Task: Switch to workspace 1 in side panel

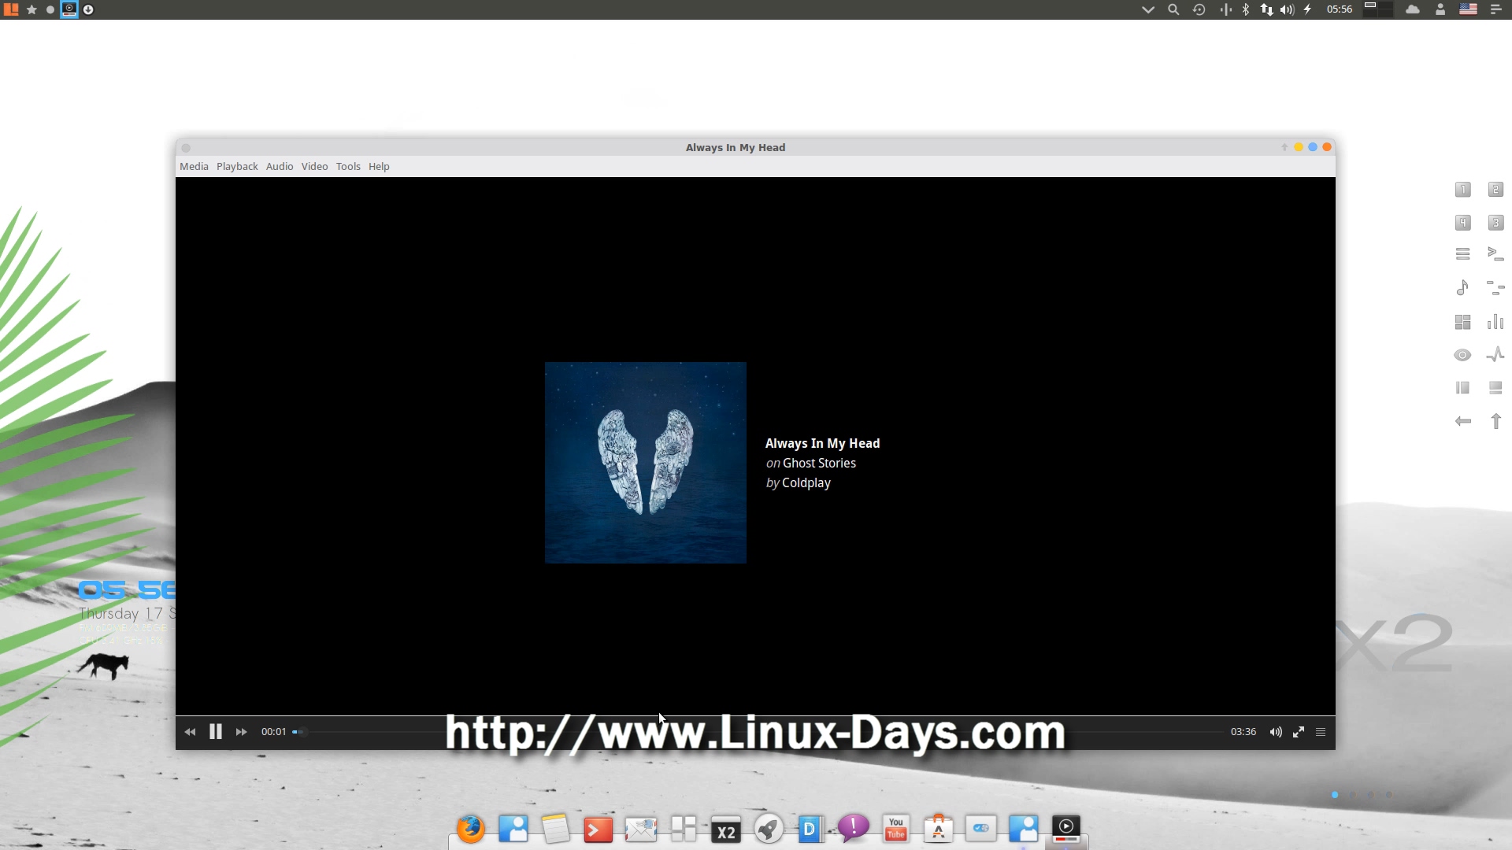Action: (1462, 190)
